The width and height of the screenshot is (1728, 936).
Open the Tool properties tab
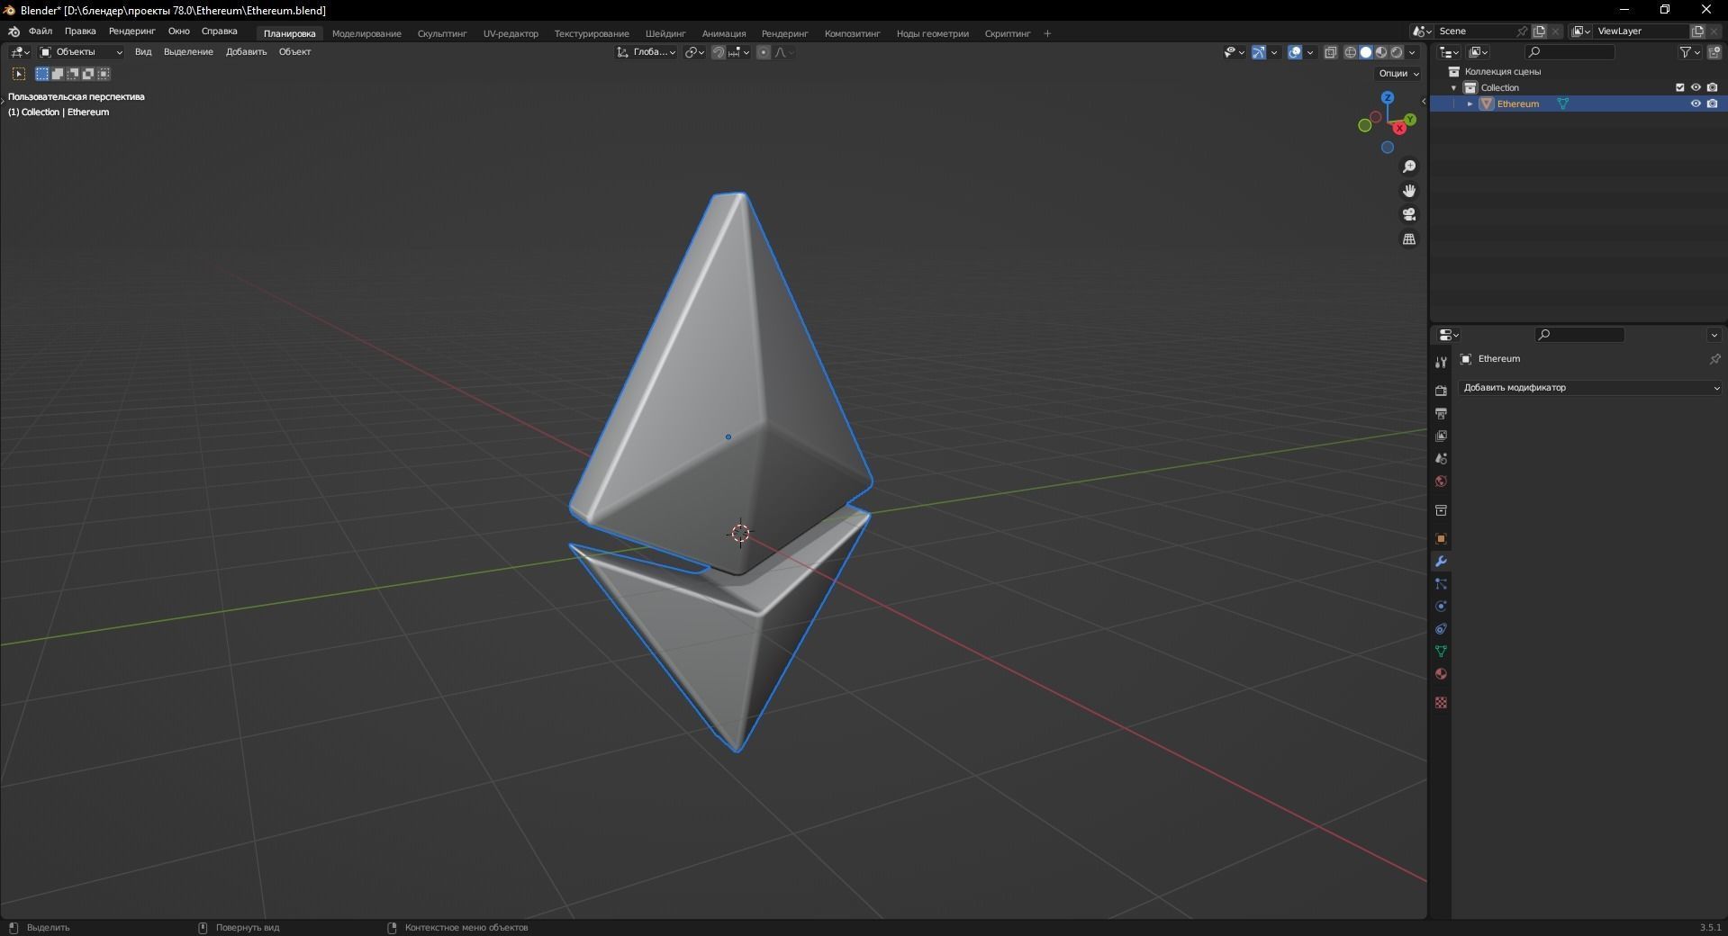point(1441,362)
